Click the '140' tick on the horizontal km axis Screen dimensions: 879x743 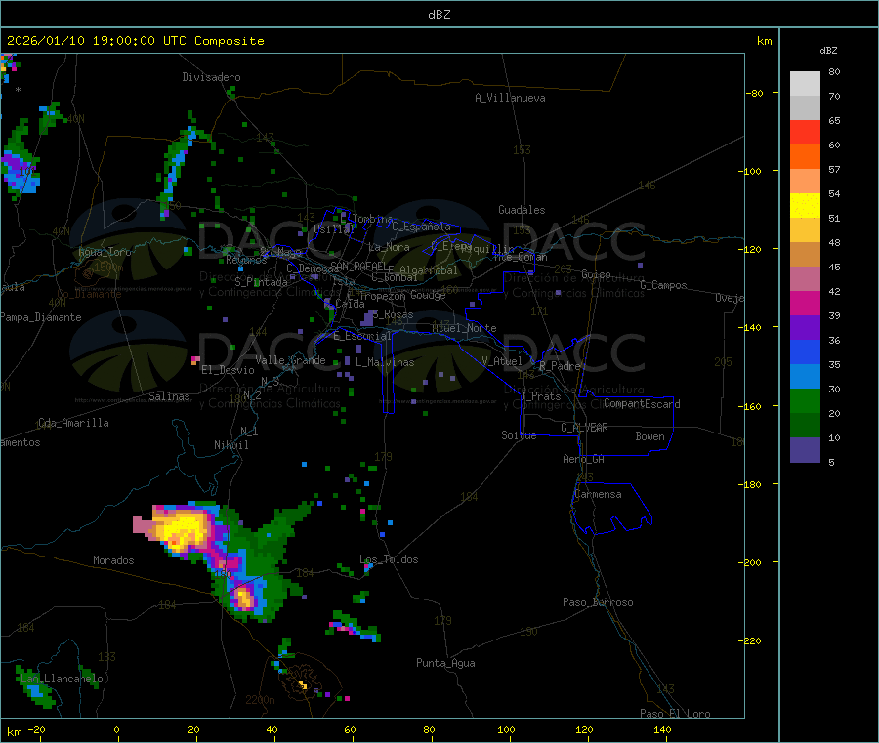pyautogui.click(x=662, y=729)
